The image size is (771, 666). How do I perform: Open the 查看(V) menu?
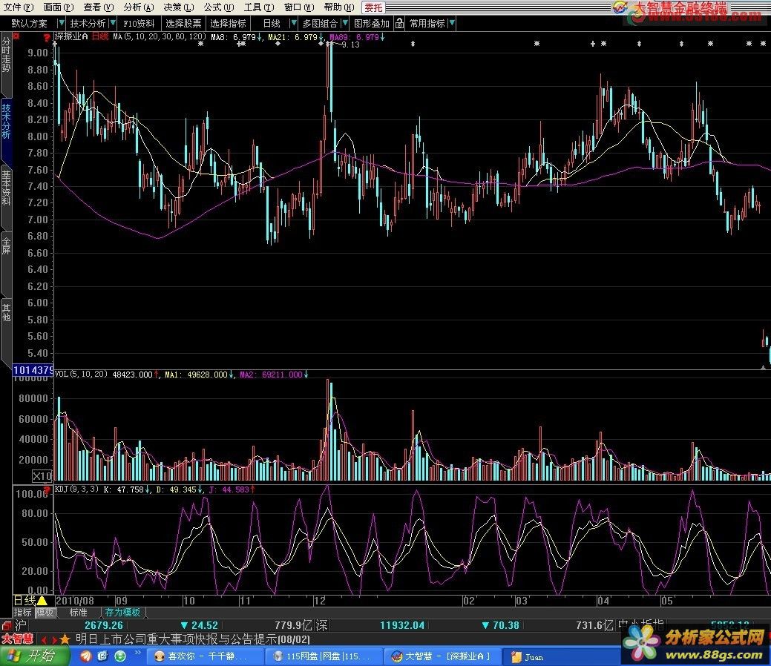click(99, 7)
